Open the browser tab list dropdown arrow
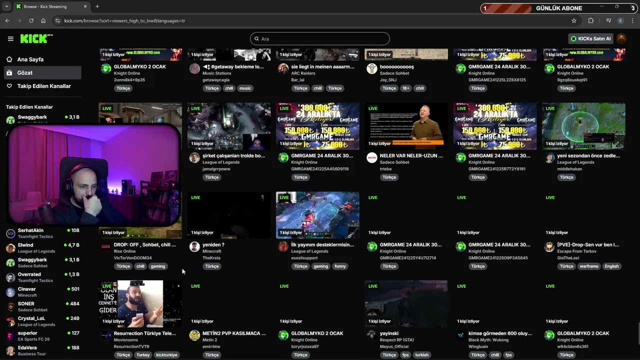The height and width of the screenshot is (360, 640). click(x=6, y=6)
